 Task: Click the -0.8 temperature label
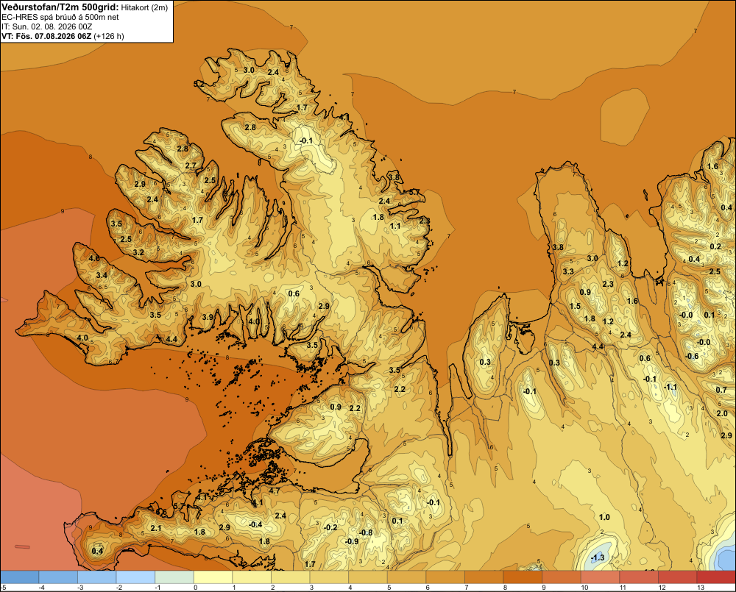(x=366, y=532)
